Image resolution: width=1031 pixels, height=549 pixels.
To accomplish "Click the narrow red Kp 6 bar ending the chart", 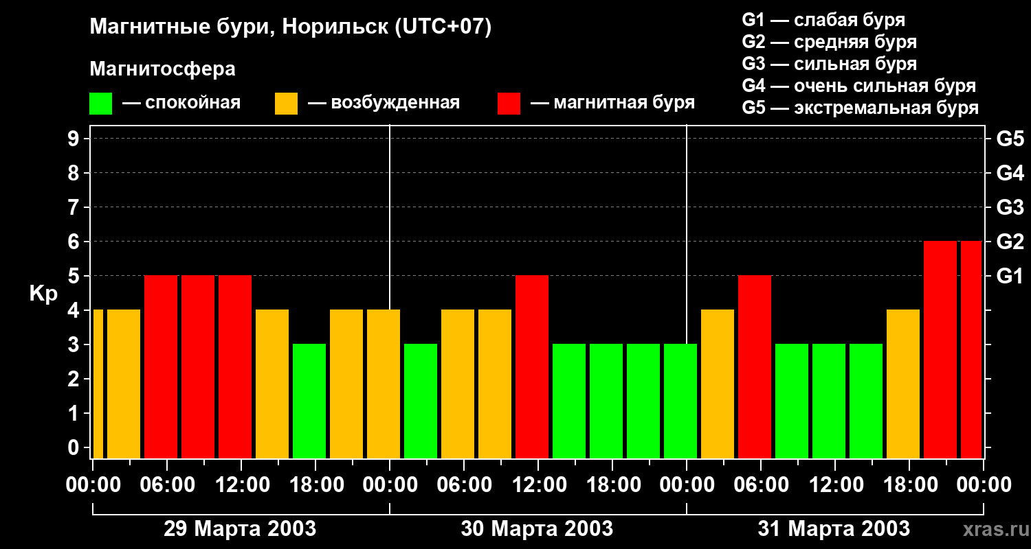I will tap(971, 349).
